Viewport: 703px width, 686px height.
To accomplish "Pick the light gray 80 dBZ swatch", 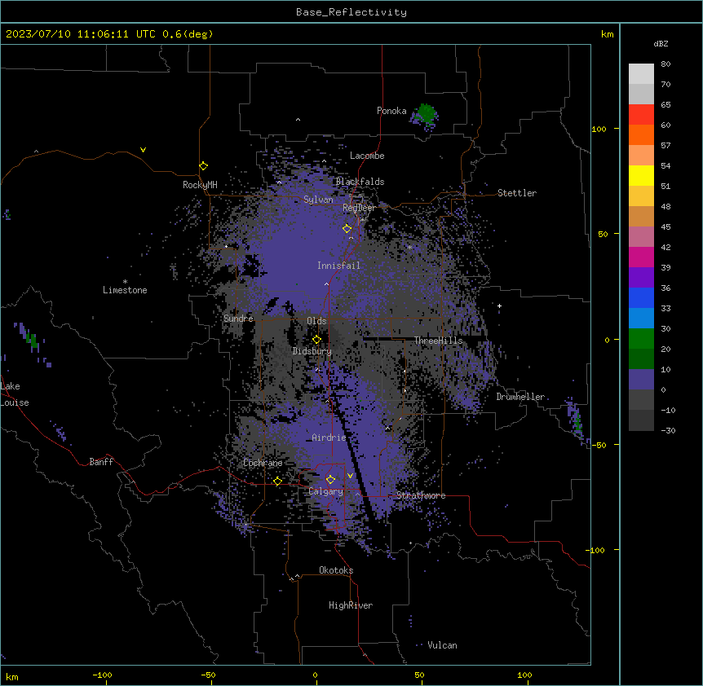I will click(641, 73).
